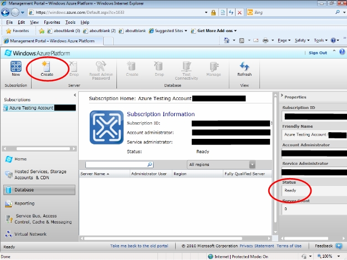This screenshot has width=347, height=260.
Task: Click the Home page toolbar icon
Action: point(227,40)
